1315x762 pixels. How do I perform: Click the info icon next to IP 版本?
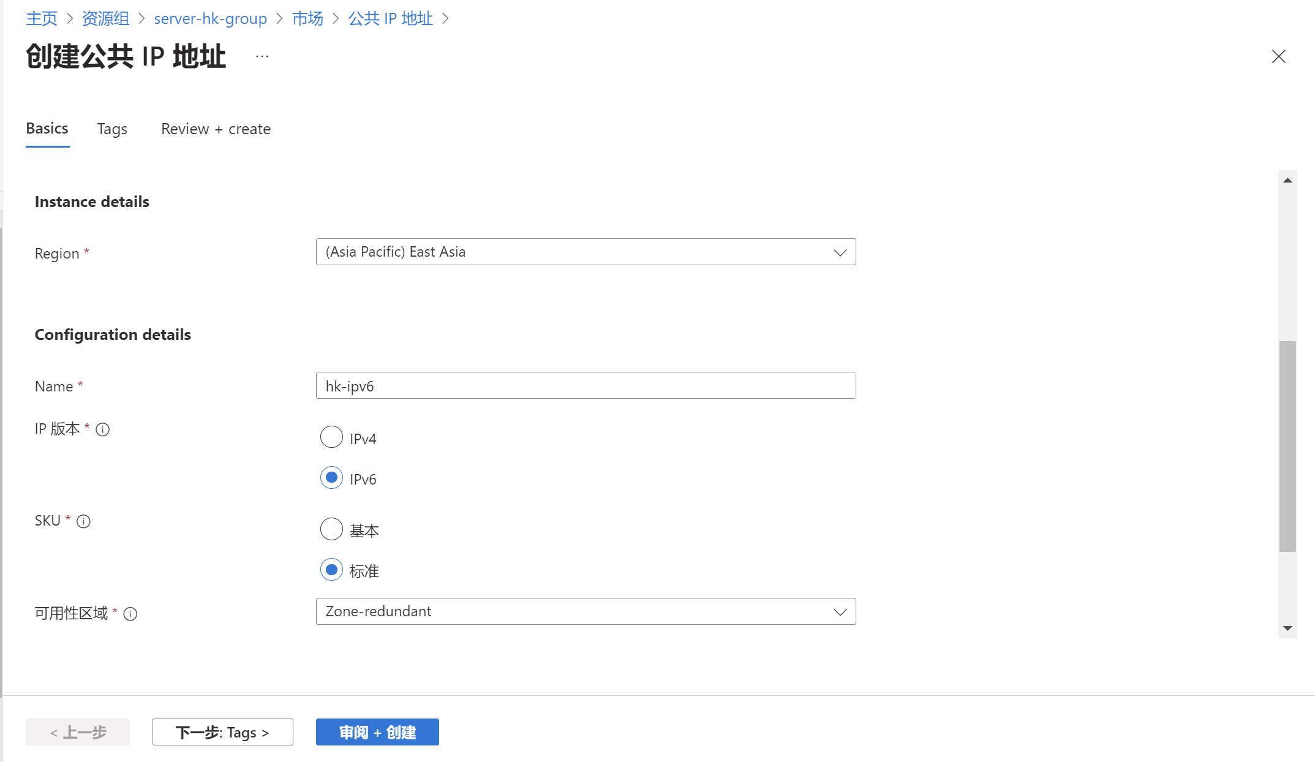pyautogui.click(x=103, y=429)
